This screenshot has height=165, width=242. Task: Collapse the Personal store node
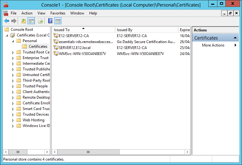[x=13, y=41]
